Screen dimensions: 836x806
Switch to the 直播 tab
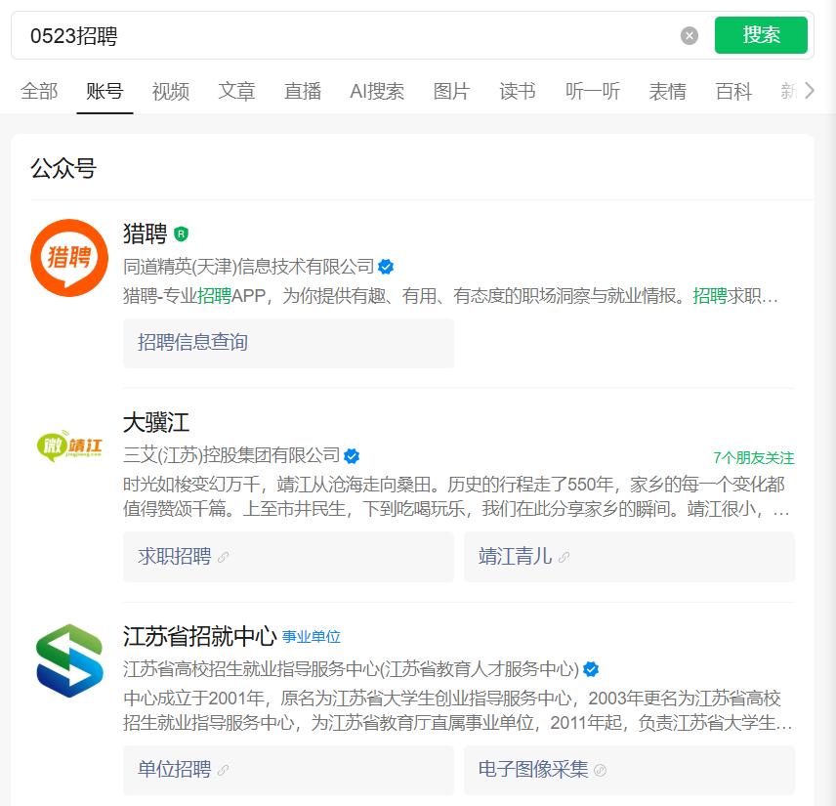pos(303,91)
